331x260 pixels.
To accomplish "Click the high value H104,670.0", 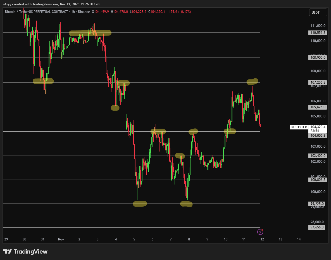I will click(119, 12).
